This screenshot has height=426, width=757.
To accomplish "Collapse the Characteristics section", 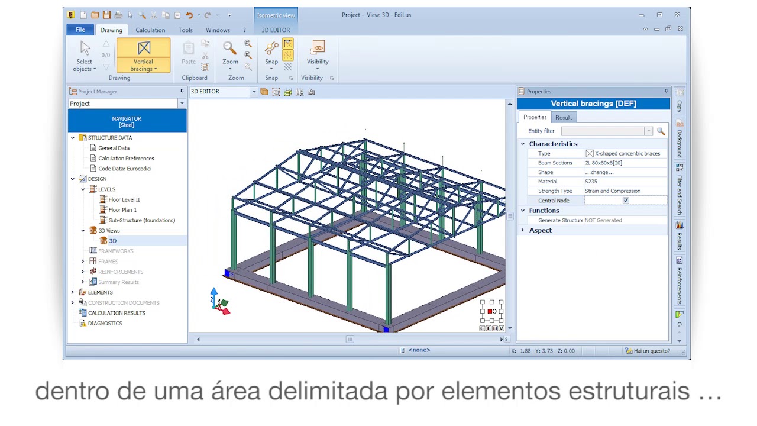I will click(x=523, y=144).
